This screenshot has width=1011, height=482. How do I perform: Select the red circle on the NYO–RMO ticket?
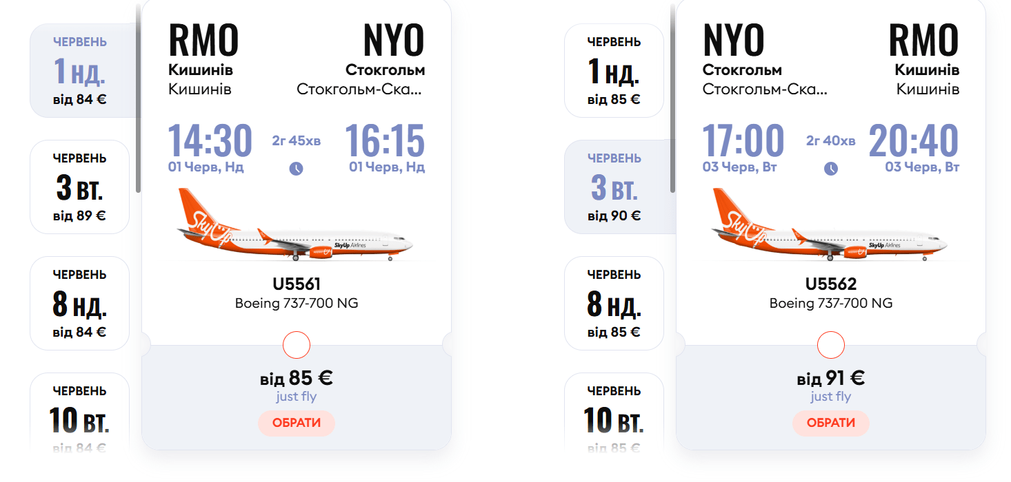(831, 345)
